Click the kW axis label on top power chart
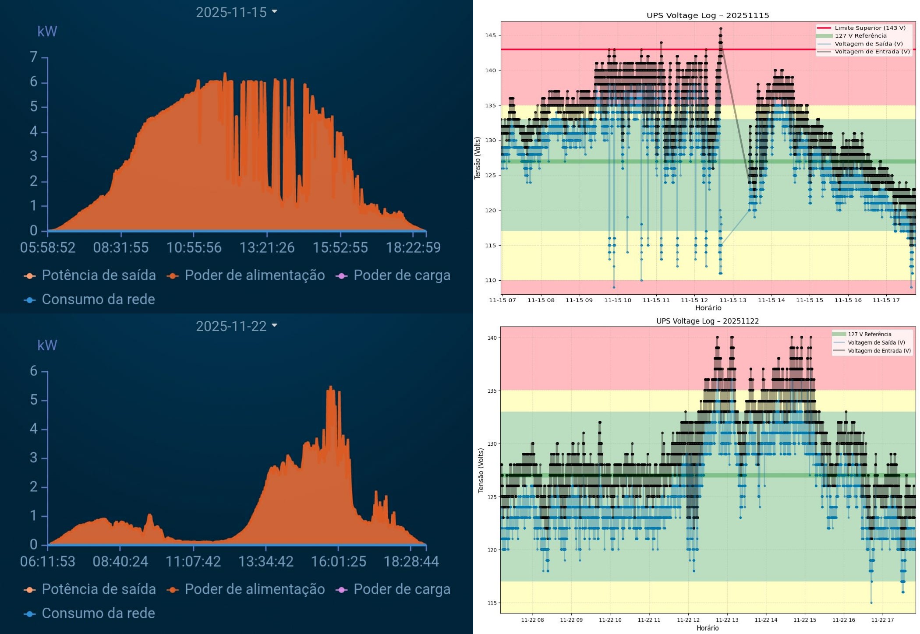Screen dimensions: 920x634 (x=47, y=32)
